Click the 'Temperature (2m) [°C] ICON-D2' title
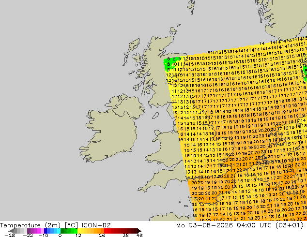This screenshot has width=307, height=237. [x=55, y=225]
